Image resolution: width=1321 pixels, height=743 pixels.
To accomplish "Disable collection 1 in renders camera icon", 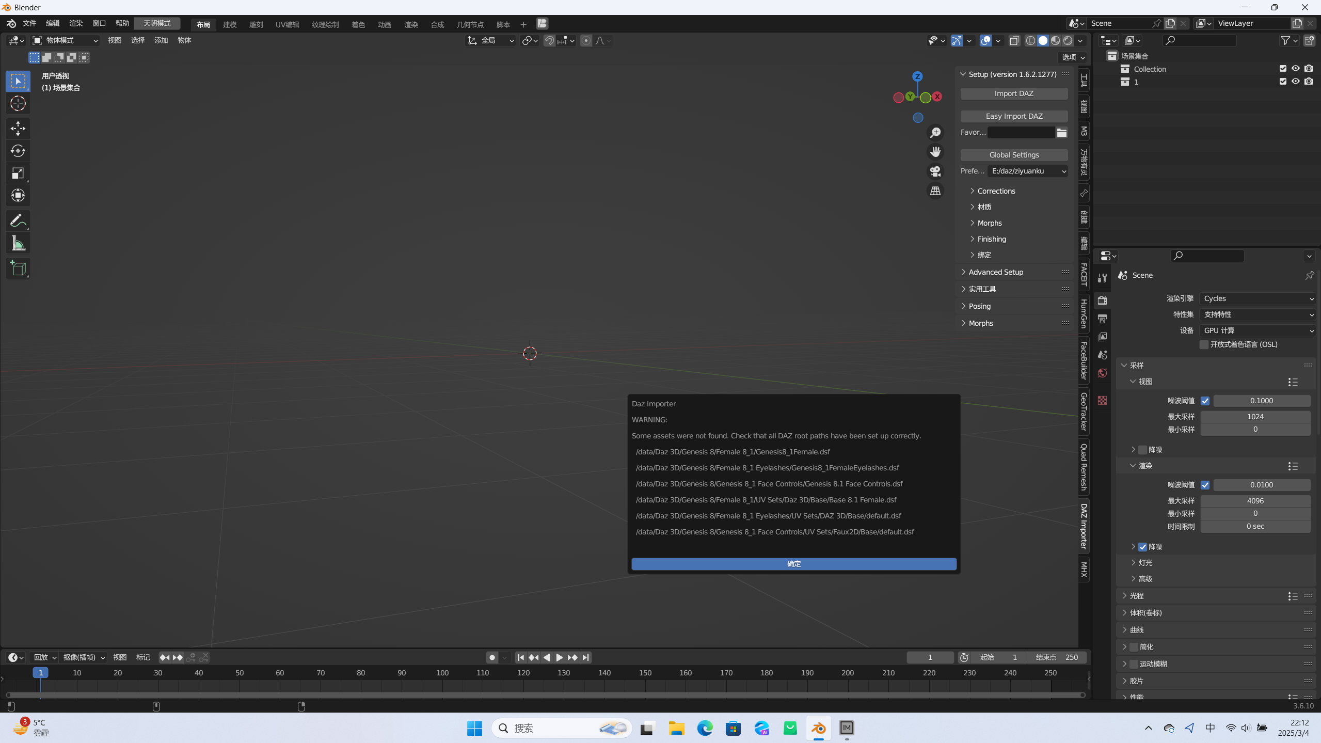I will 1309,82.
